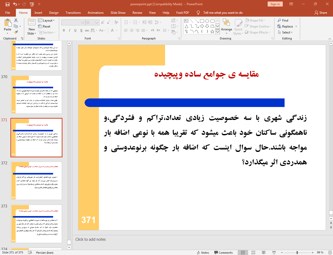Switch to the Insert tab

click(38, 13)
